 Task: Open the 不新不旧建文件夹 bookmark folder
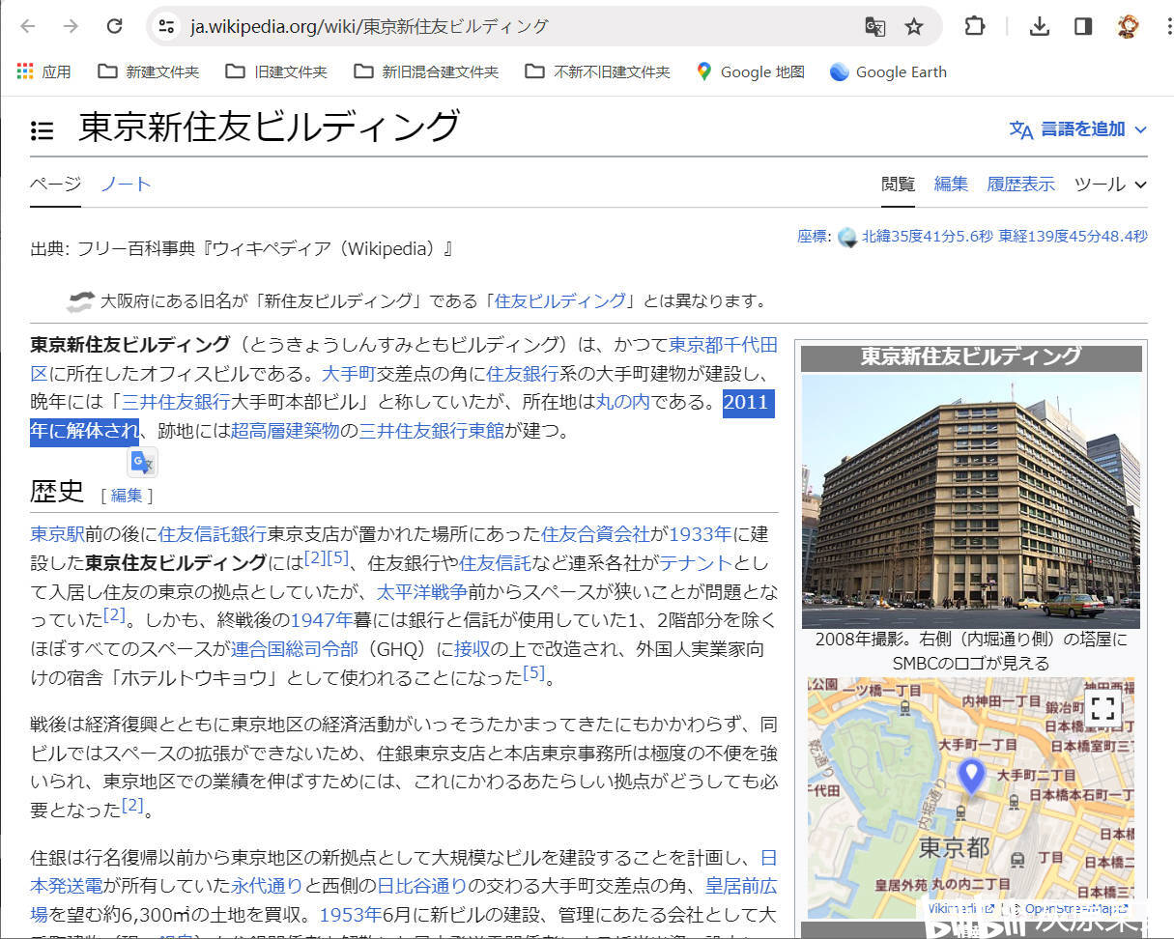597,71
